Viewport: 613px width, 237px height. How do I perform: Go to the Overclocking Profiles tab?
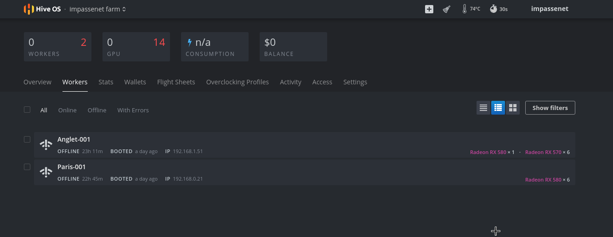pyautogui.click(x=238, y=82)
